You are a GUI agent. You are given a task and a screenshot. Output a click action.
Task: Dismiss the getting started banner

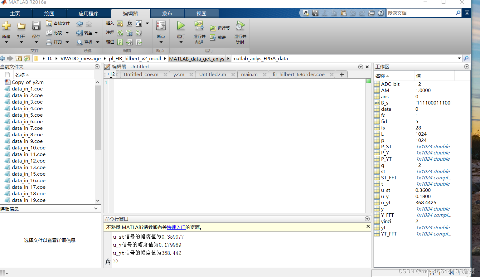[368, 226]
